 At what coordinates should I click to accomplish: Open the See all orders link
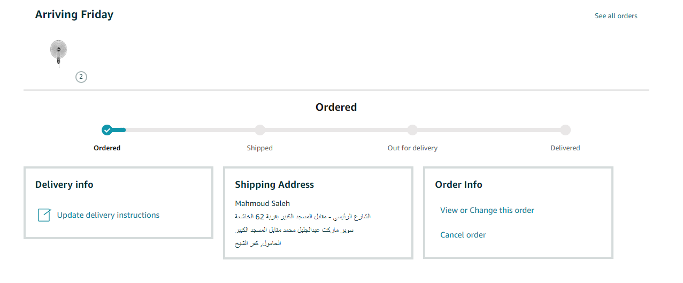pos(616,16)
